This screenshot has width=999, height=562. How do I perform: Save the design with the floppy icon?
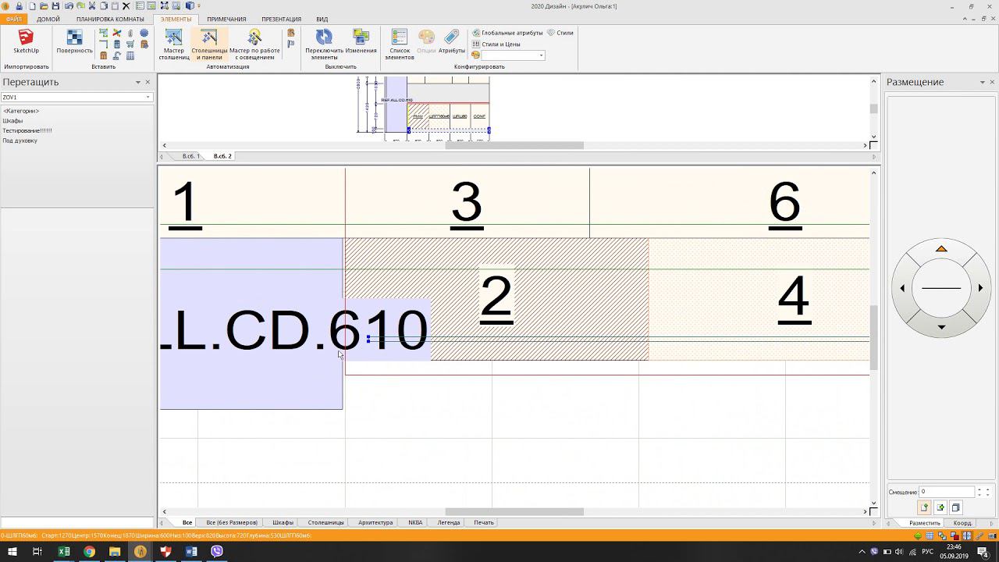coord(55,6)
